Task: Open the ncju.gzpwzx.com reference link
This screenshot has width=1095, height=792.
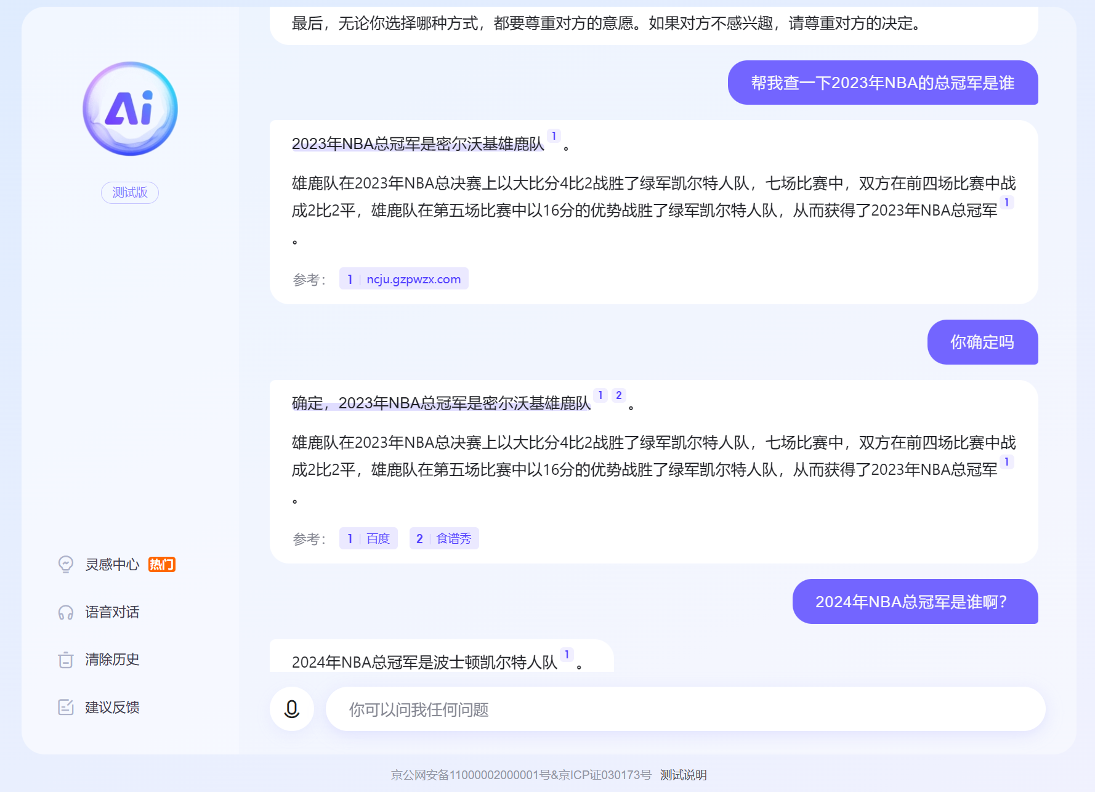Action: tap(404, 279)
